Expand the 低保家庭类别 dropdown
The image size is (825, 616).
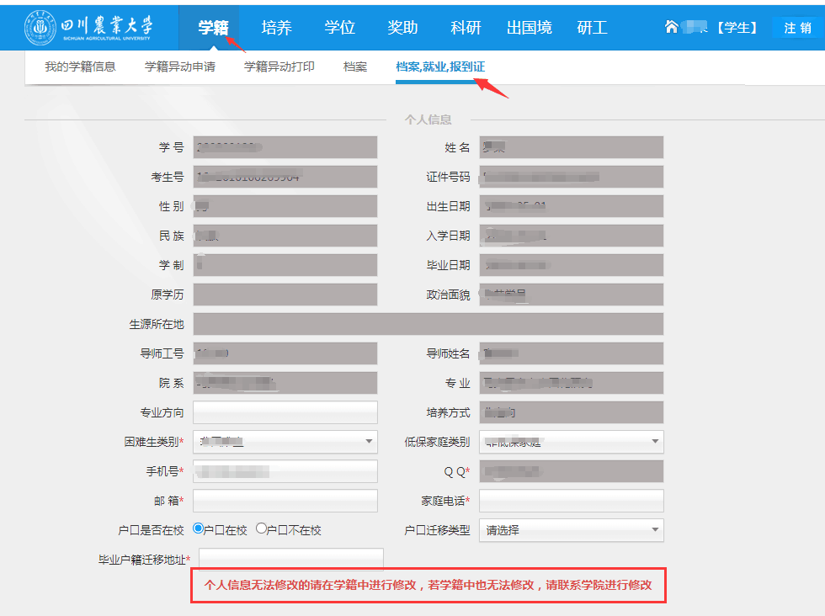[571, 441]
